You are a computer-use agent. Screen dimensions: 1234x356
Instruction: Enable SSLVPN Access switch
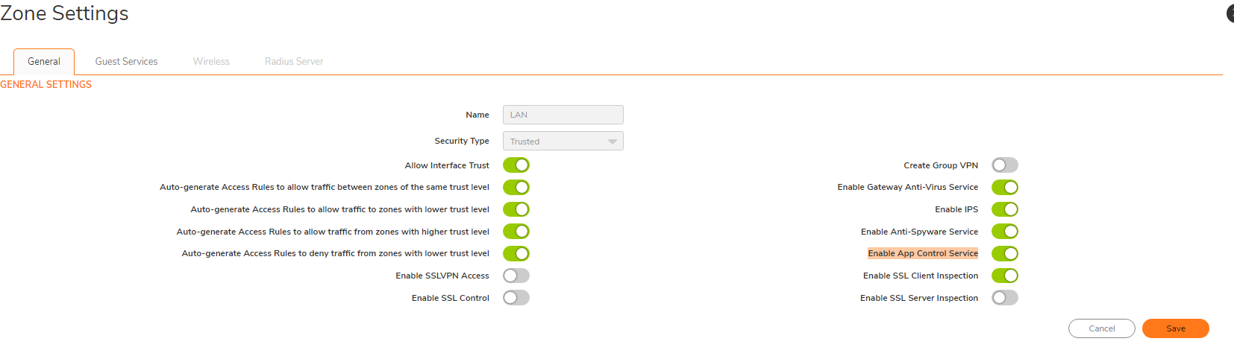click(x=516, y=276)
